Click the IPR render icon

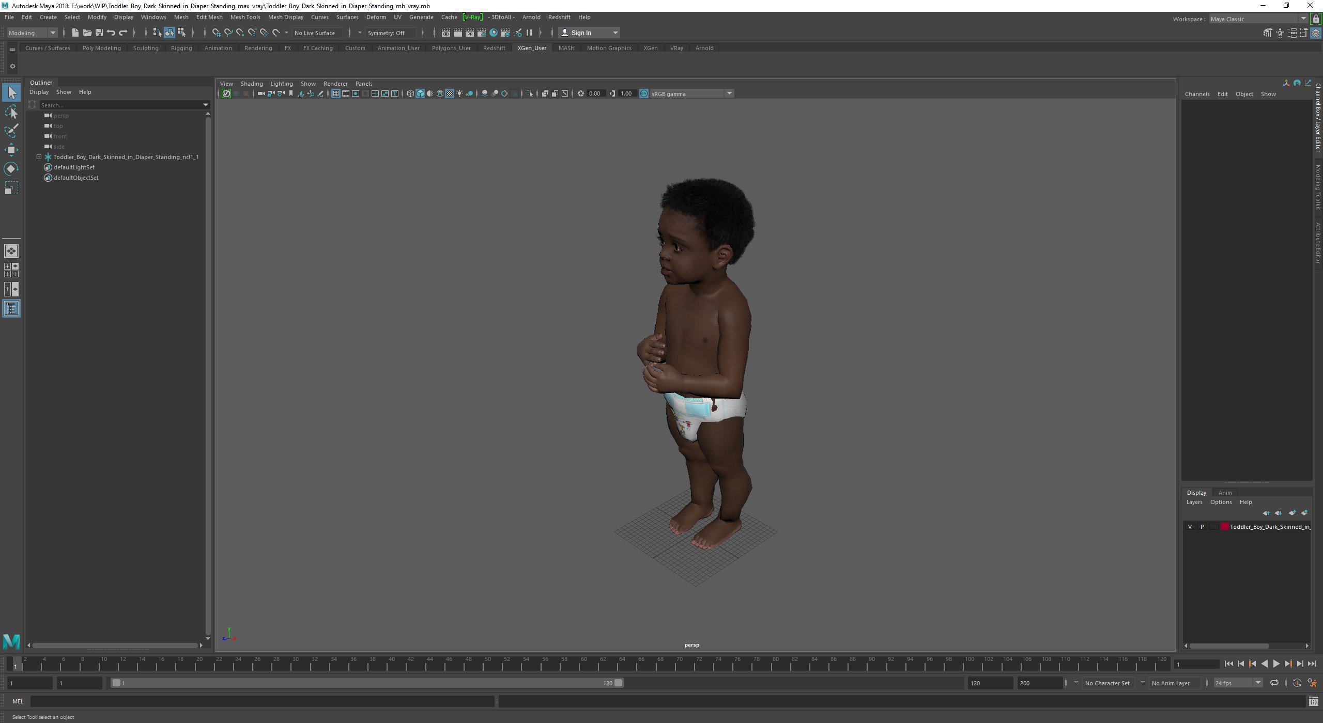[x=469, y=33]
